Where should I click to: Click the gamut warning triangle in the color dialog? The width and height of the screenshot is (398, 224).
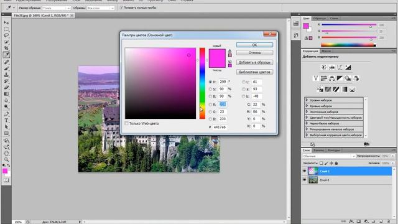pos(229,51)
